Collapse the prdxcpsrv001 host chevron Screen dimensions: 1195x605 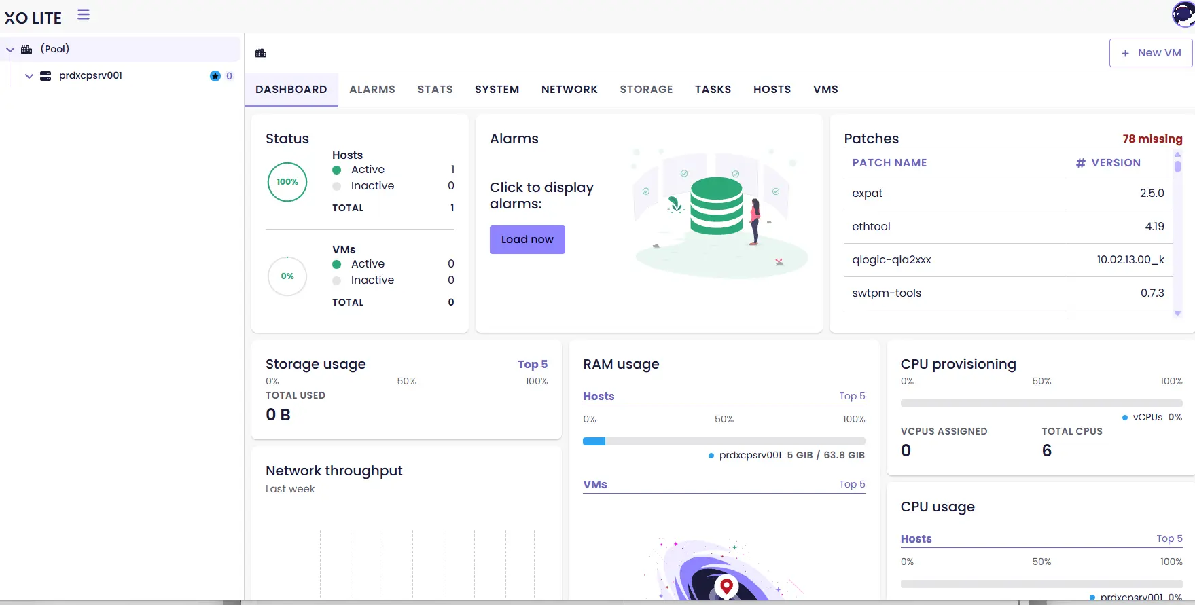pyautogui.click(x=29, y=76)
